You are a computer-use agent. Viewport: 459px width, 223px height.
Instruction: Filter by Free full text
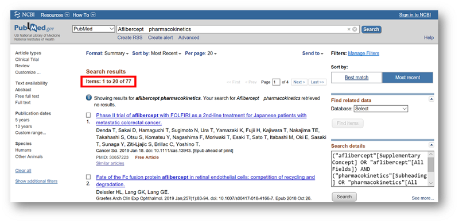27,96
